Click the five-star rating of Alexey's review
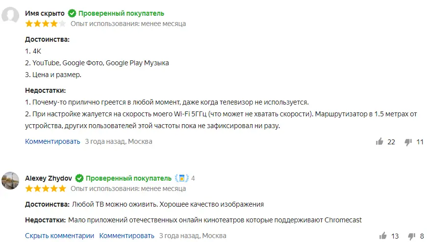 tap(45, 188)
